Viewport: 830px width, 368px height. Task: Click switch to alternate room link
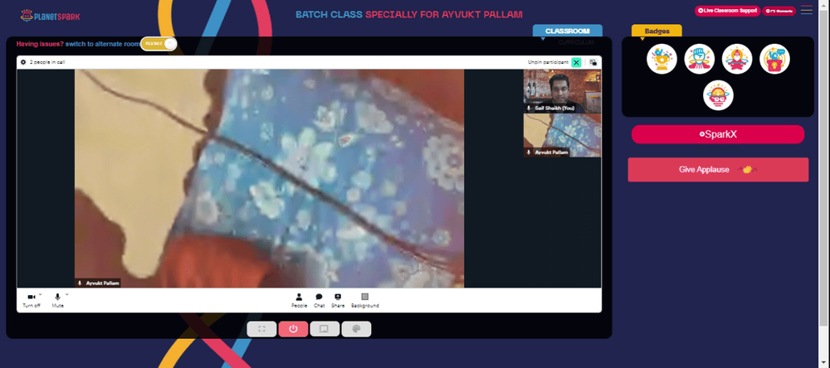pos(102,44)
